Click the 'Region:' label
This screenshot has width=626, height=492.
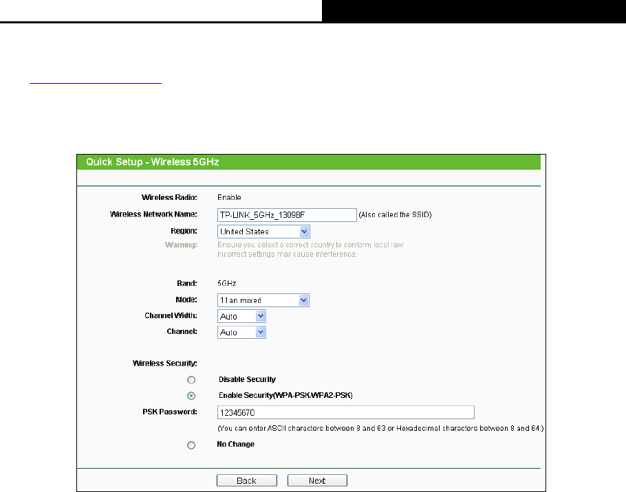click(x=184, y=231)
